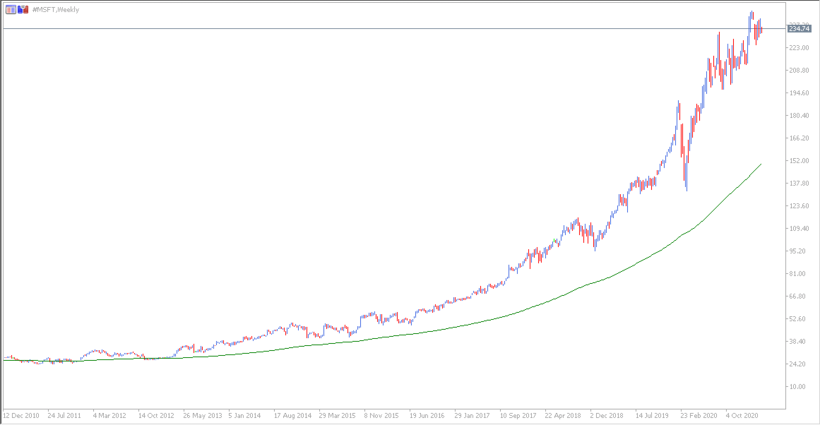Open the Depth of Market panel icon

click(11, 10)
